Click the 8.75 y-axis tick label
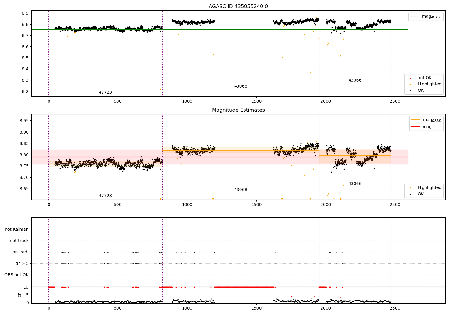The width and height of the screenshot is (450, 315). [x=24, y=166]
